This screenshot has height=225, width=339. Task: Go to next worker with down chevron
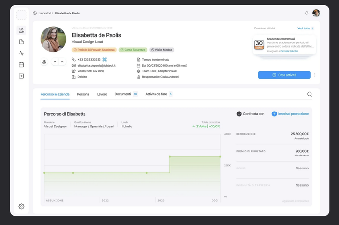55,62
